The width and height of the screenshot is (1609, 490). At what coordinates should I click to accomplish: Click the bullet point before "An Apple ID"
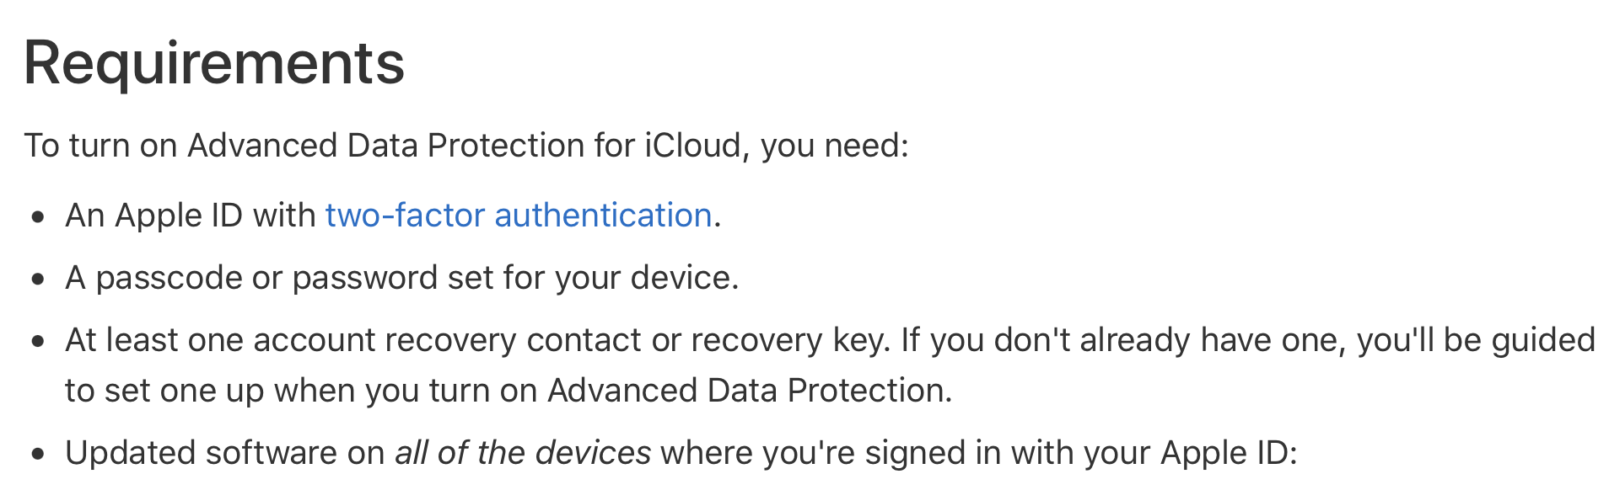tap(38, 217)
